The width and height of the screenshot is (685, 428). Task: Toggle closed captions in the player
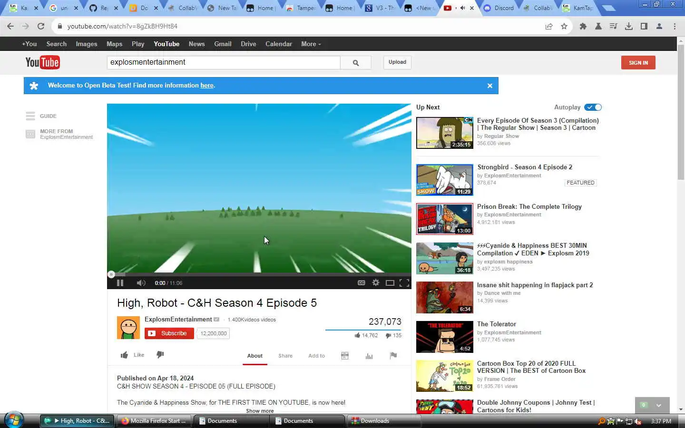(362, 282)
